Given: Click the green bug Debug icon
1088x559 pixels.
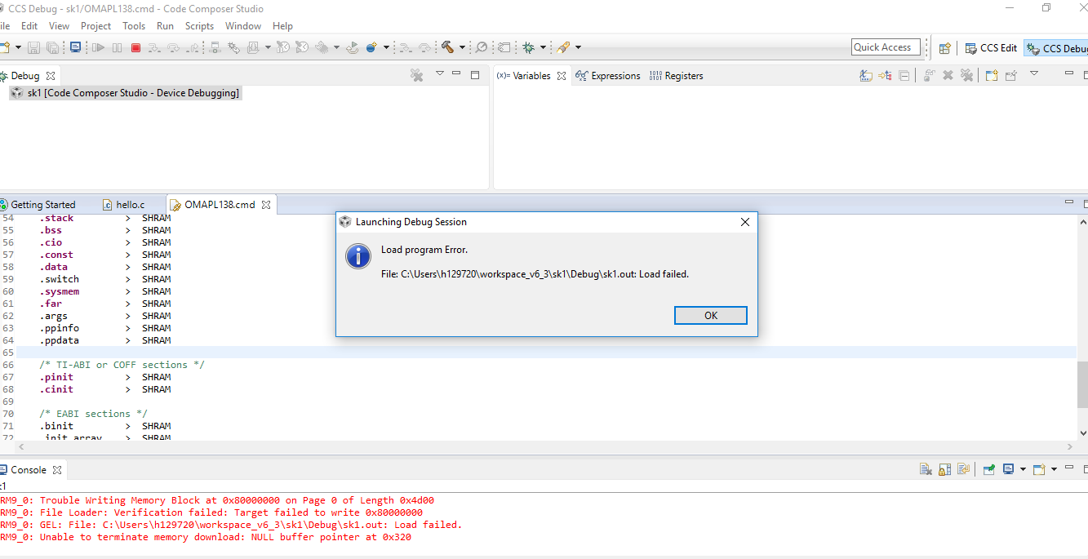Looking at the screenshot, I should pyautogui.click(x=528, y=47).
